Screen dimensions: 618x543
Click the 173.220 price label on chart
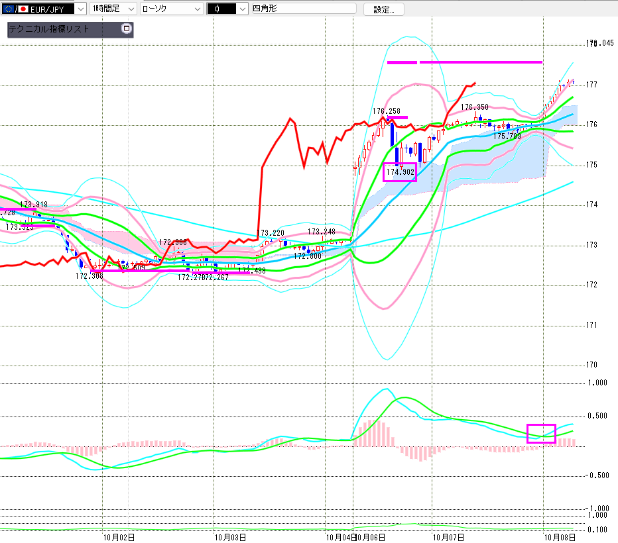click(x=272, y=233)
